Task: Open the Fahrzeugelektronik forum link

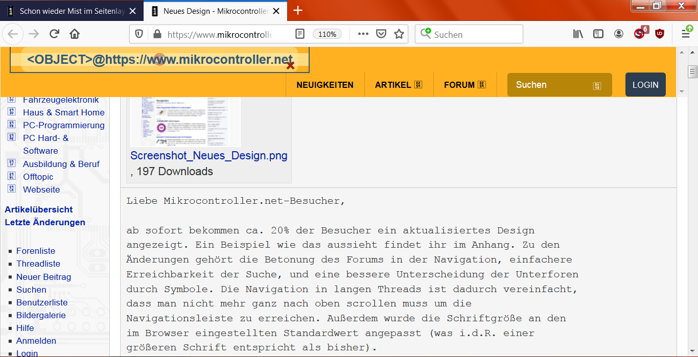Action: (61, 100)
